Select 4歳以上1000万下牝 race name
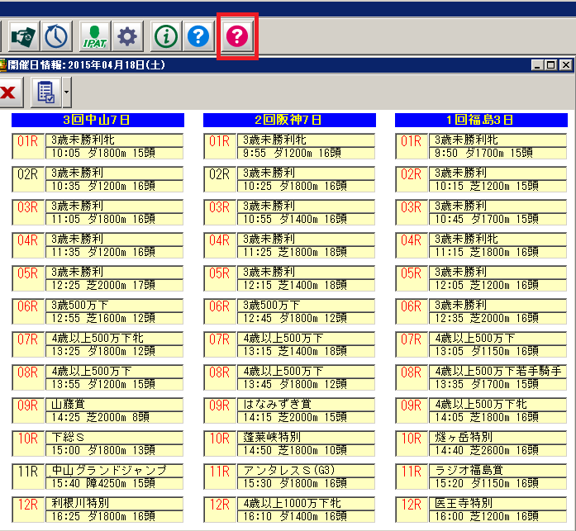 click(x=306, y=503)
